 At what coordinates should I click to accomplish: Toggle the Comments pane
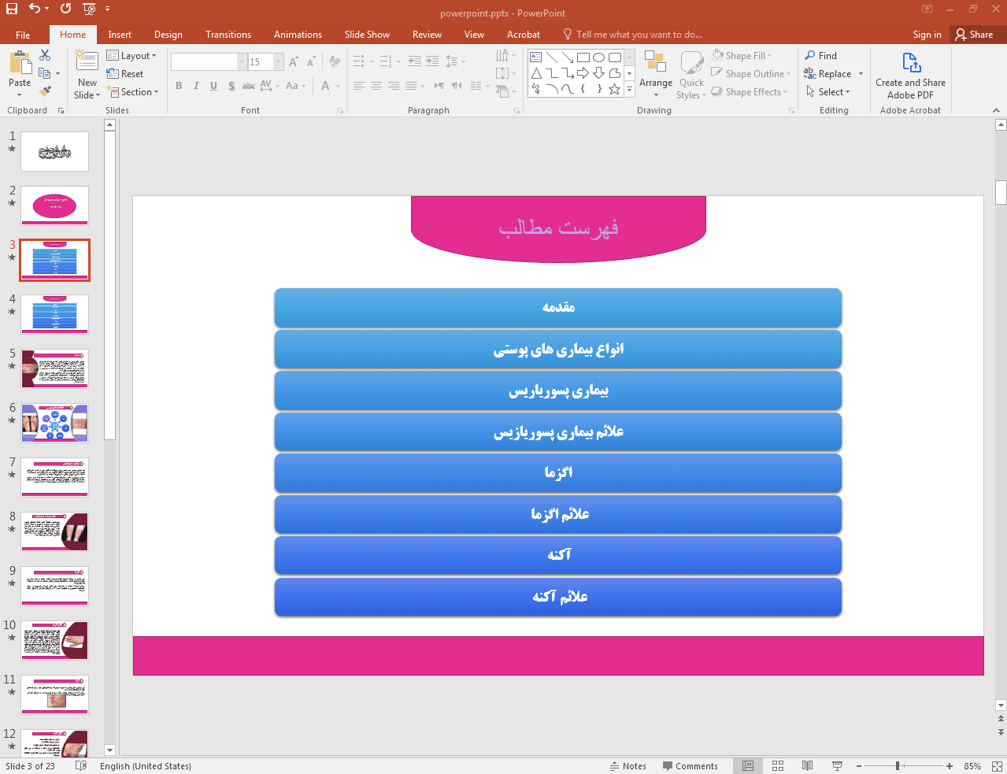(690, 766)
